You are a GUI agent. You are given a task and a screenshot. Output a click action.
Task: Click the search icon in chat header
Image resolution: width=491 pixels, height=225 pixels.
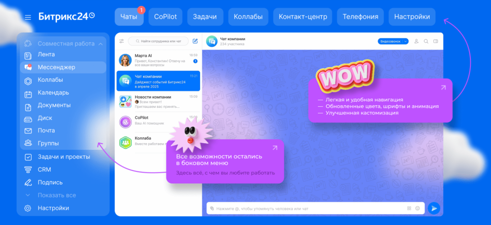point(426,41)
